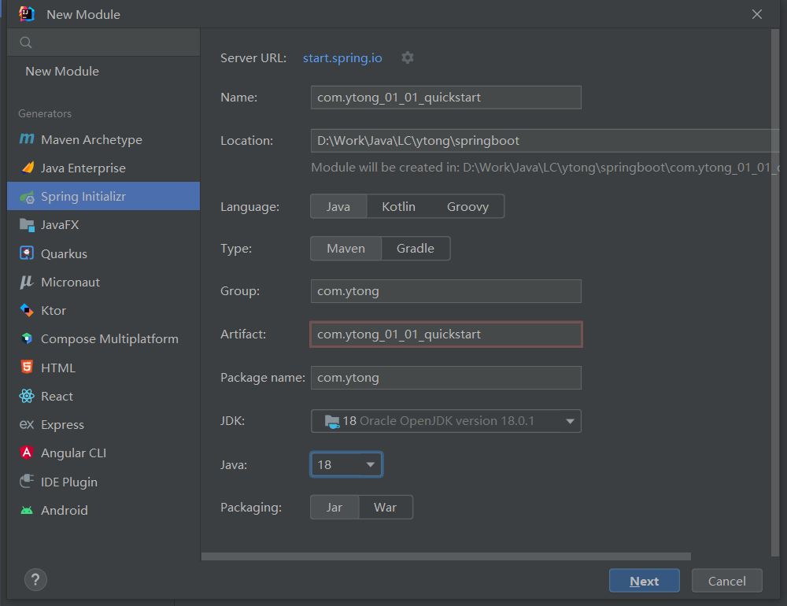Open the start.spring.io link

click(342, 57)
